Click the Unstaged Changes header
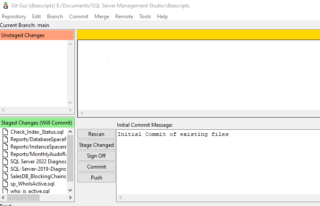Screen dimensions: 320x206 [37, 35]
